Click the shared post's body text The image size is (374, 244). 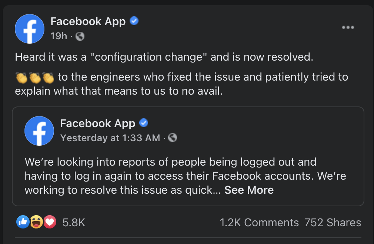pos(170,176)
